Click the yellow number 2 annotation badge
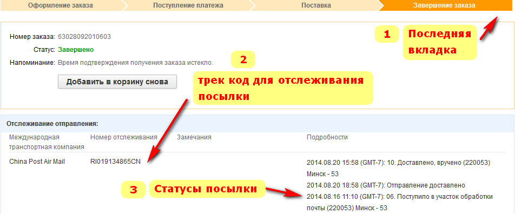Viewport: 515px width, 214px height. click(x=243, y=59)
